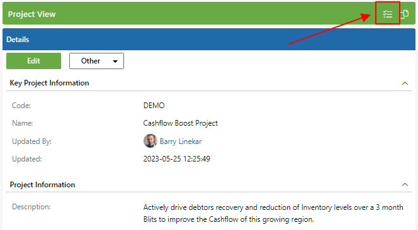Click the updated timestamp 2023-05-25 12:25:49
The height and width of the screenshot is (230, 418).
177,159
